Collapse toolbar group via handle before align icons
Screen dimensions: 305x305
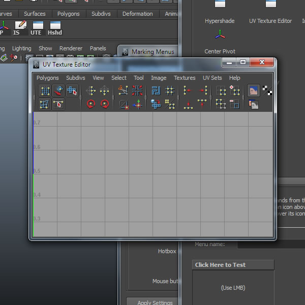(x=178, y=97)
